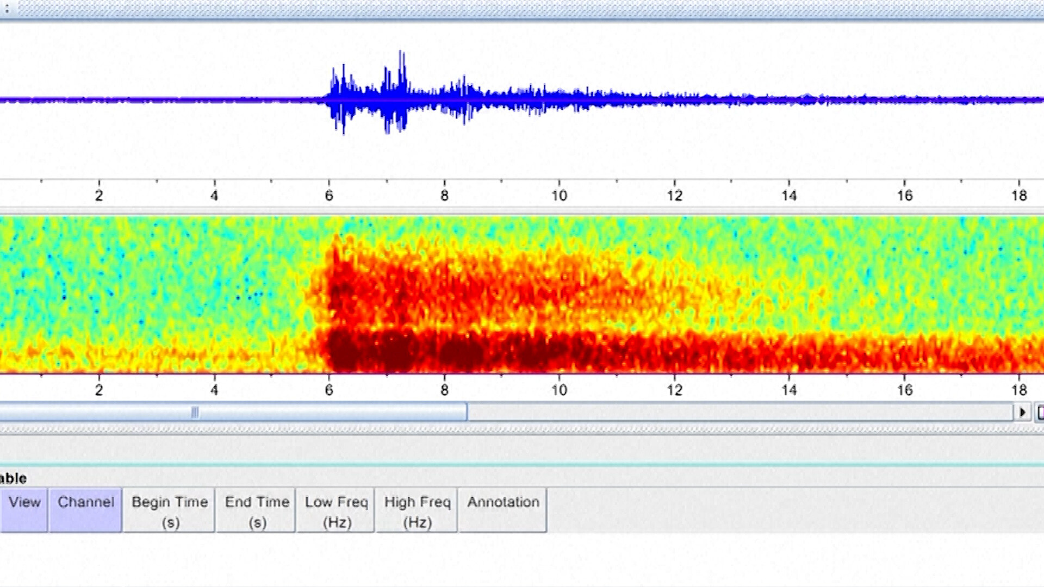The width and height of the screenshot is (1044, 587).
Task: Click the dotted handle at the top-left corner
Action: click(x=7, y=8)
